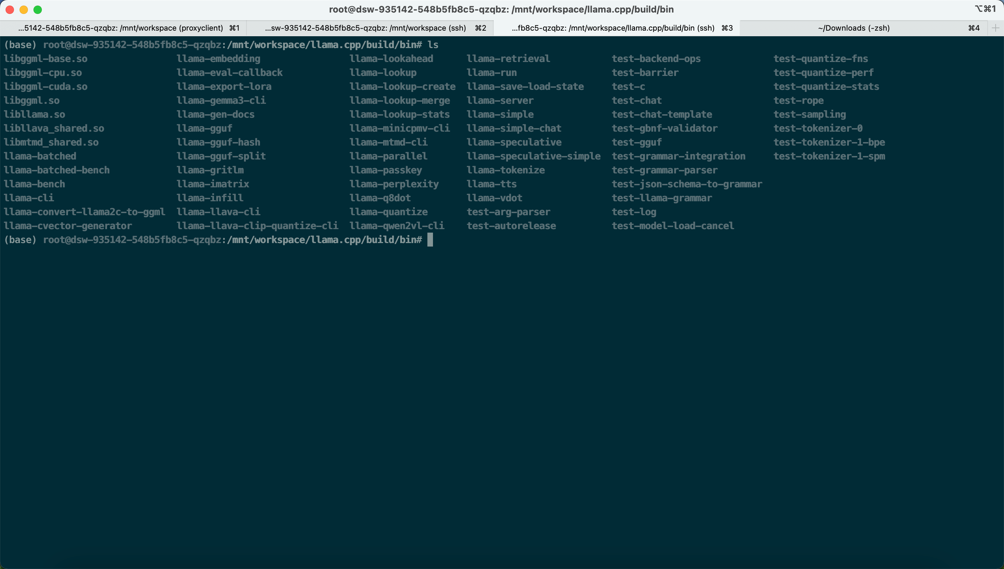Click the file name libggml-cpu.so
Image resolution: width=1004 pixels, height=569 pixels.
(43, 73)
